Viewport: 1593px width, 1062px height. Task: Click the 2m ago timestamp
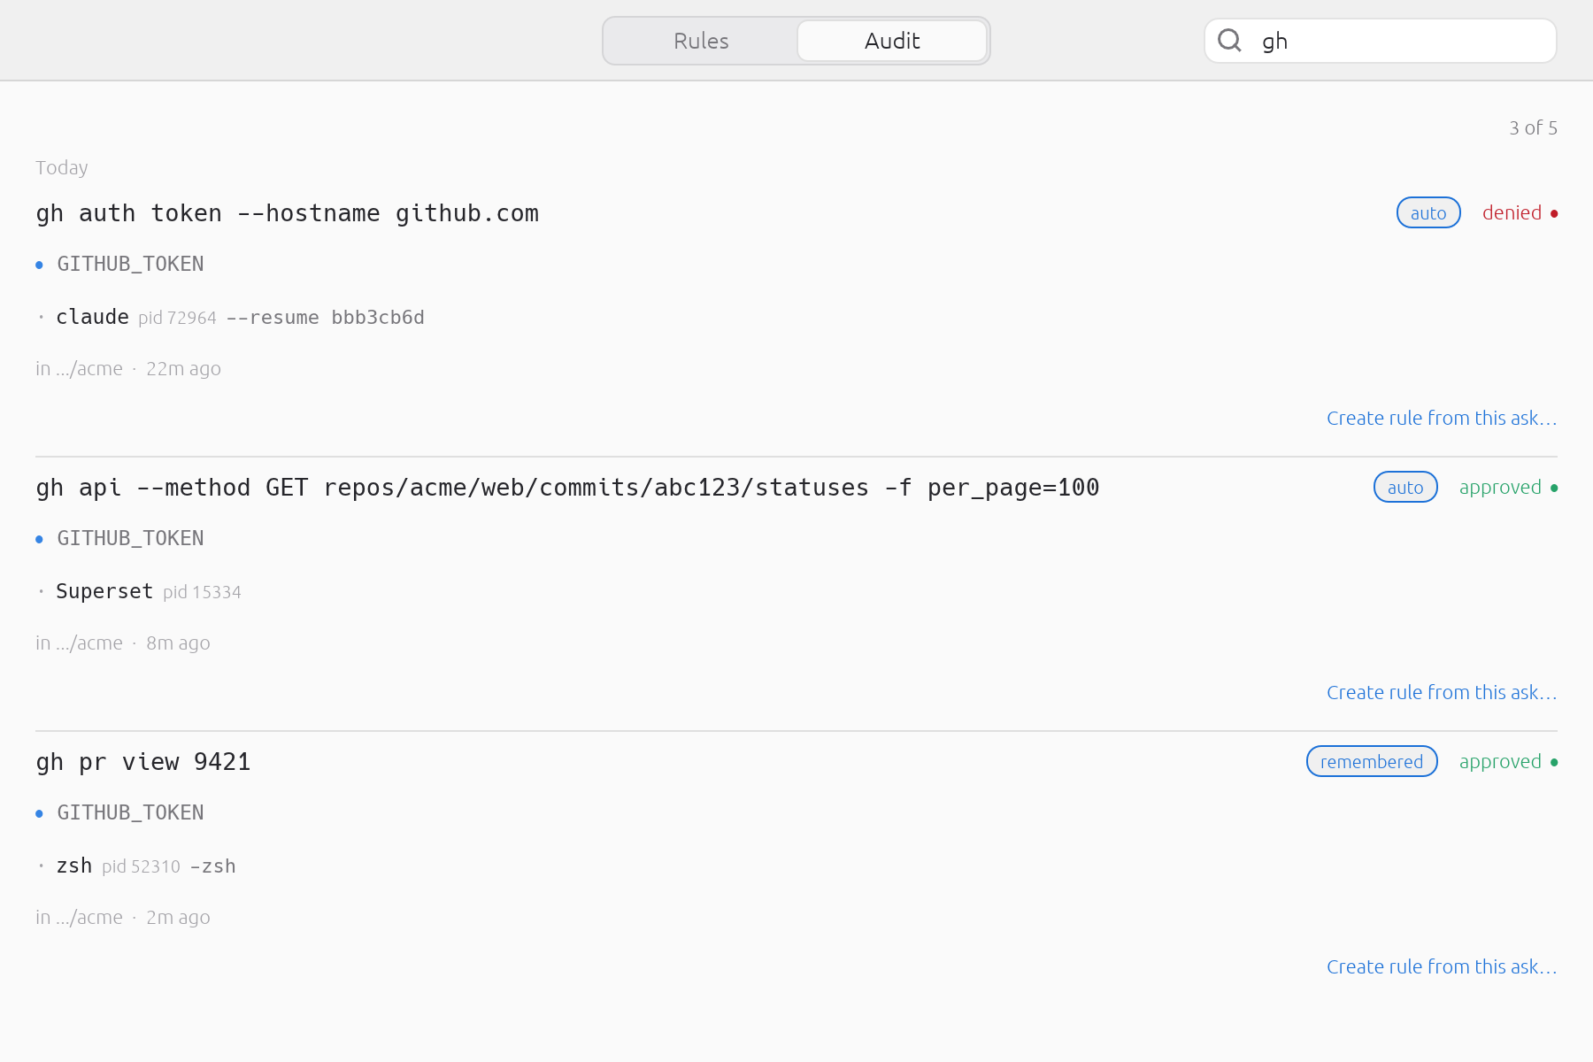tap(178, 917)
